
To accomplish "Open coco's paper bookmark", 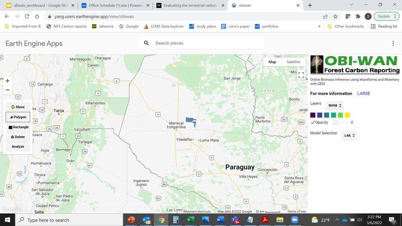I will click(x=236, y=26).
